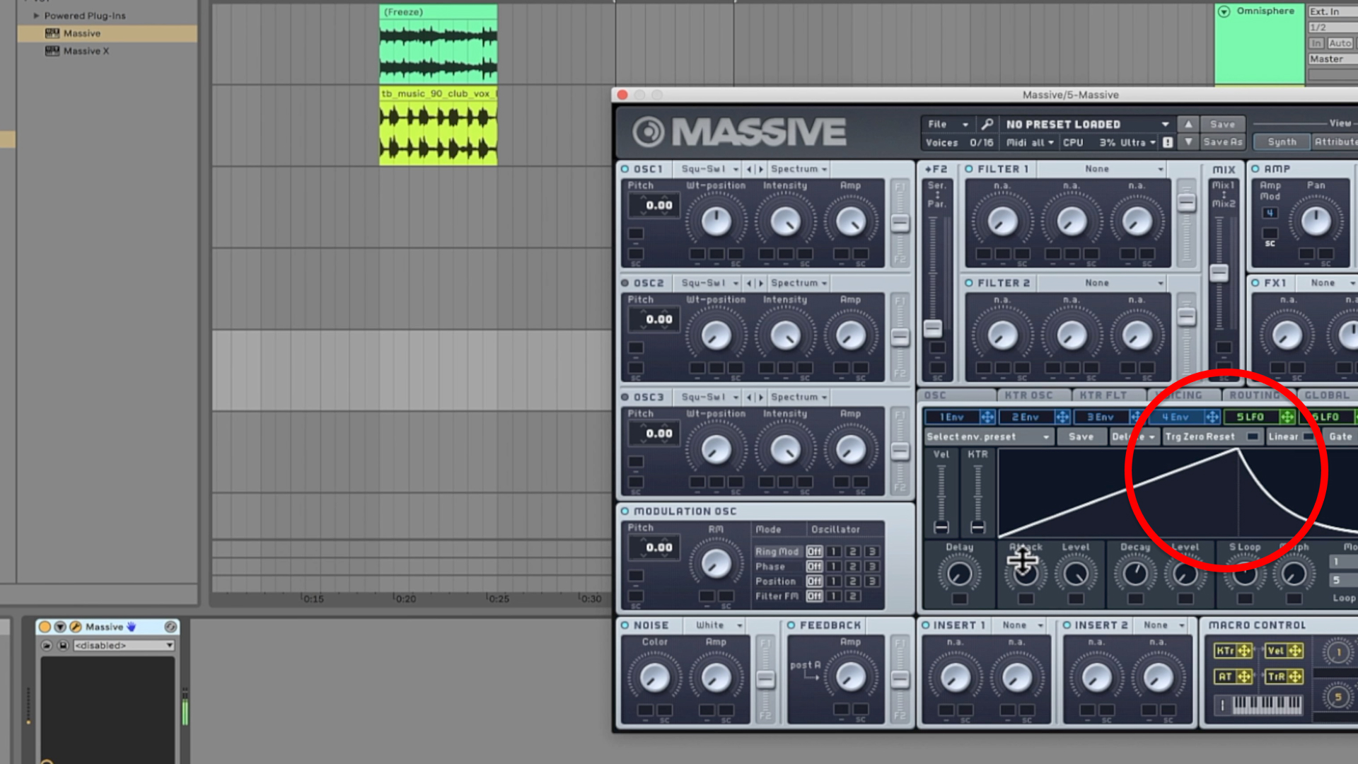Click the Trg Zero Reset button
This screenshot has height=764, width=1358.
(x=1212, y=437)
